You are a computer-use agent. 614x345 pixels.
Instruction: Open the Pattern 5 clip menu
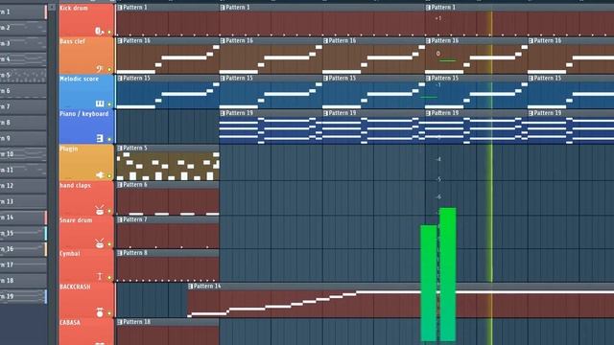[120, 149]
